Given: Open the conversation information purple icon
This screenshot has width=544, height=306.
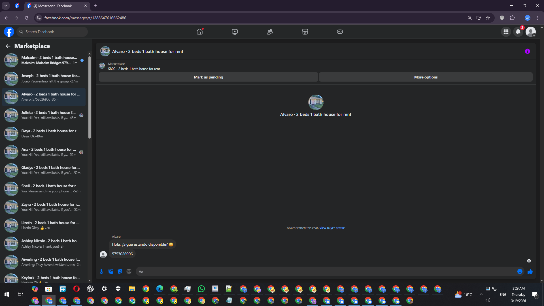Looking at the screenshot, I should point(527,51).
